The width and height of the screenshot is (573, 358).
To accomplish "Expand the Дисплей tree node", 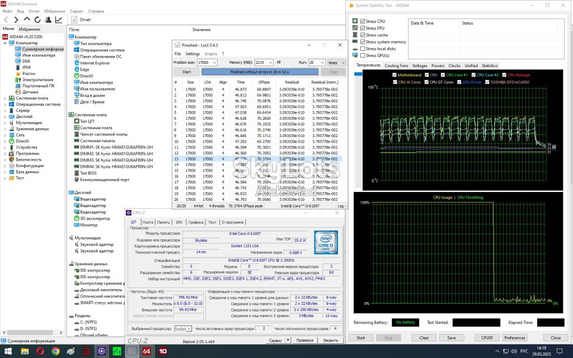I will coord(4,116).
